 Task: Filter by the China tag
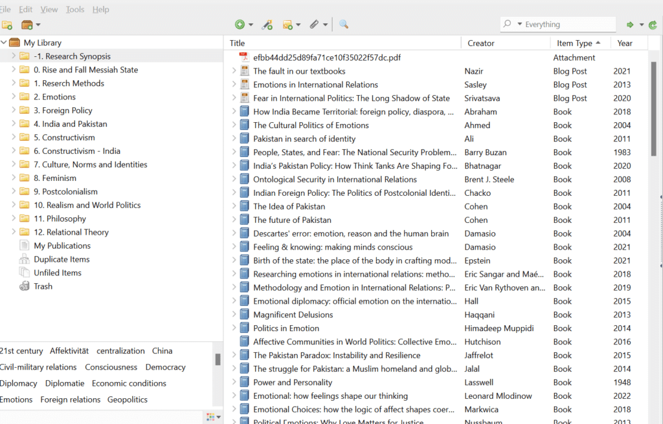point(163,351)
